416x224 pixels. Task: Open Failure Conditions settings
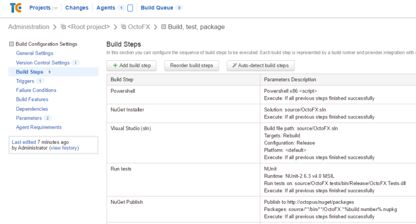click(36, 90)
